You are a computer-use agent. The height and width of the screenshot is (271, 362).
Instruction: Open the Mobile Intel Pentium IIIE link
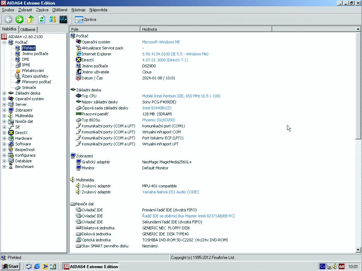[x=181, y=96]
